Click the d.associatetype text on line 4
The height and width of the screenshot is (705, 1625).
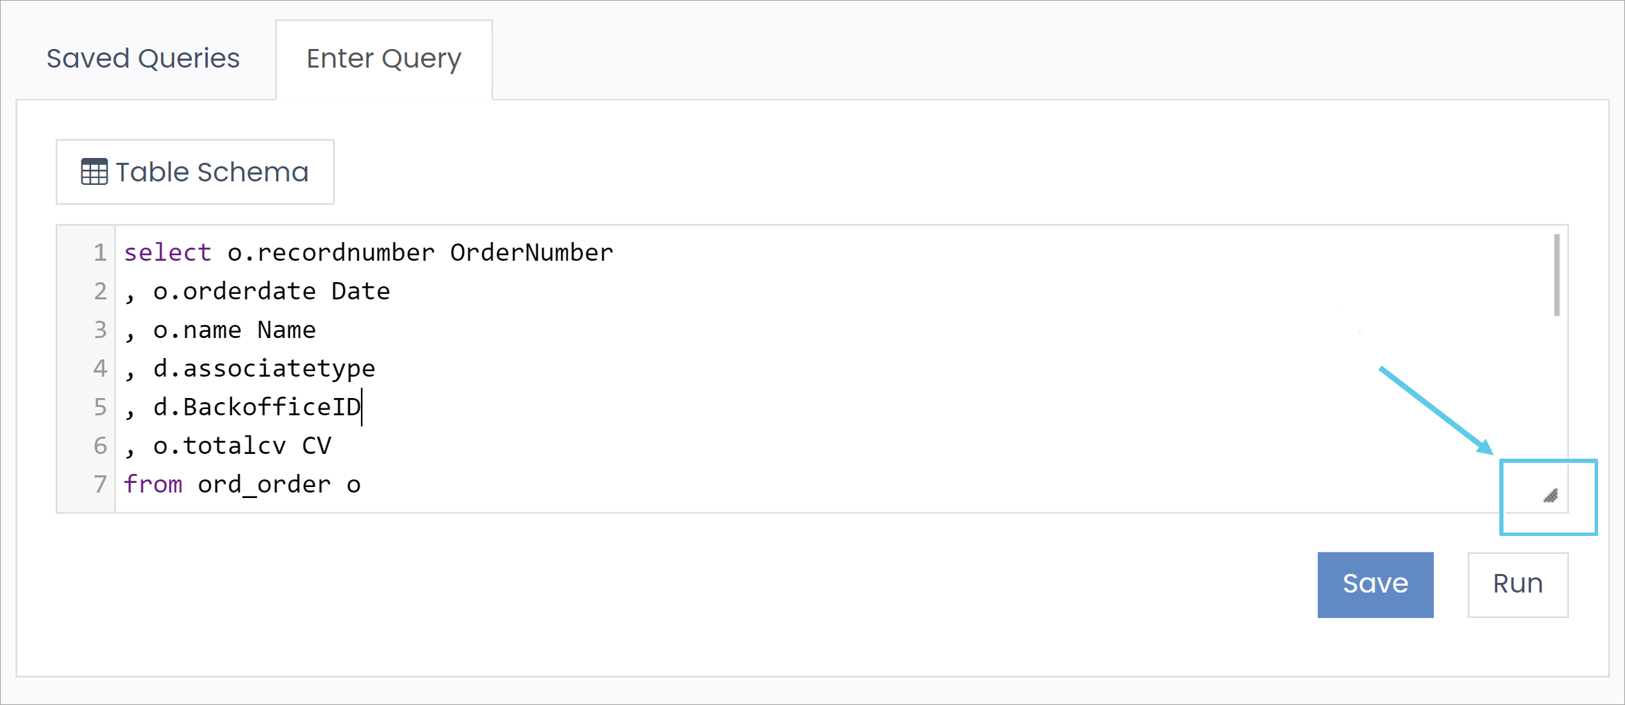pos(264,368)
